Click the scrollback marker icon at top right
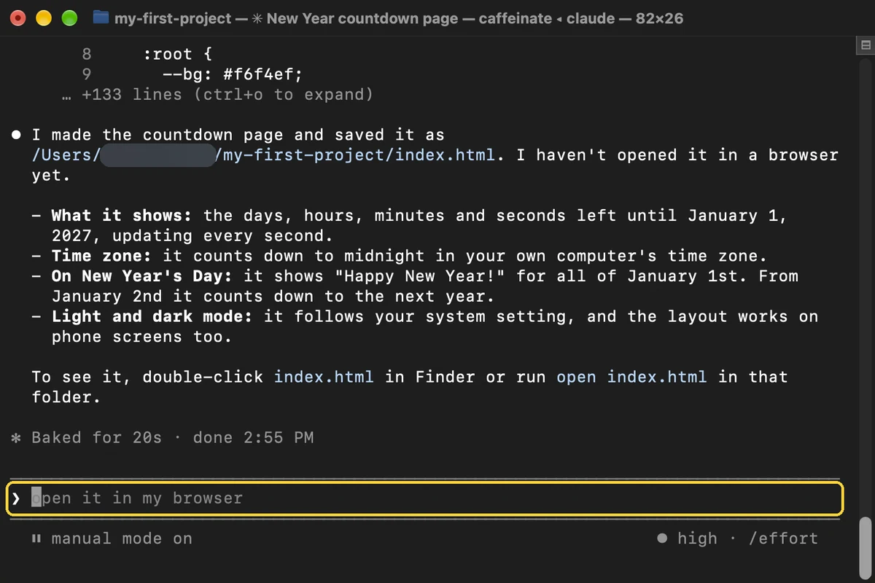Image resolution: width=875 pixels, height=583 pixels. click(866, 45)
